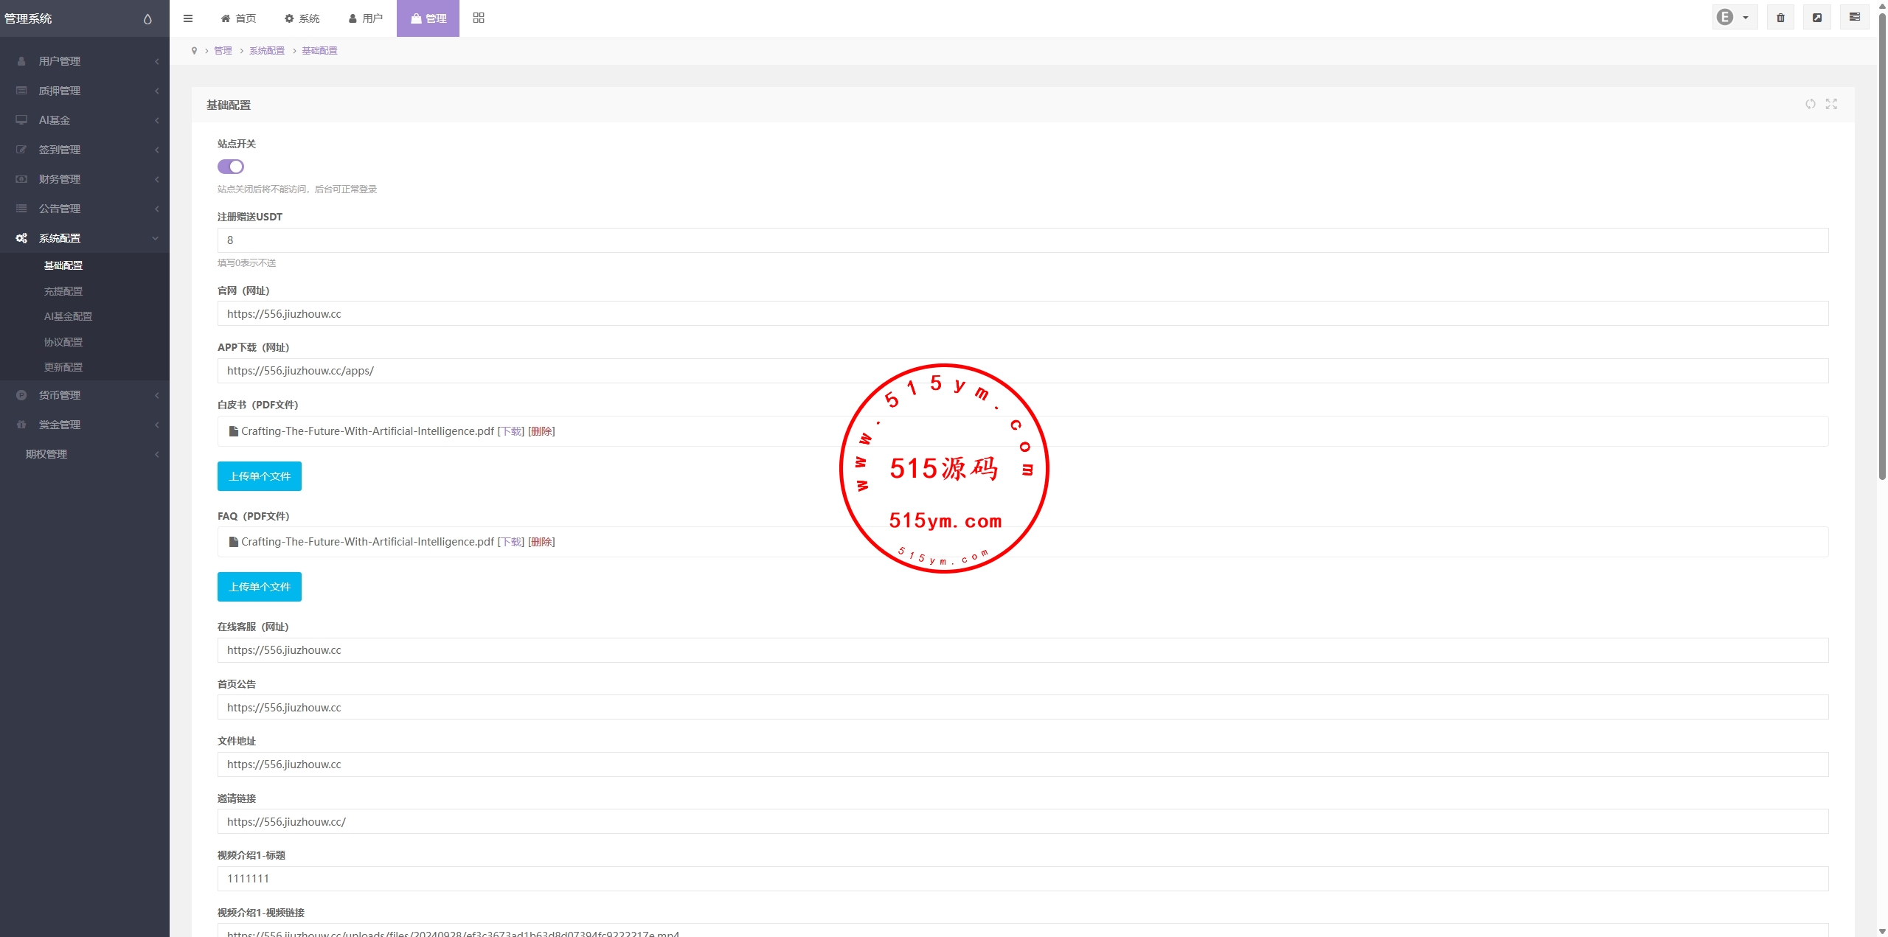Image resolution: width=1888 pixels, height=937 pixels.
Task: Click 下载 link for 白皮书 PDF
Action: point(511,431)
